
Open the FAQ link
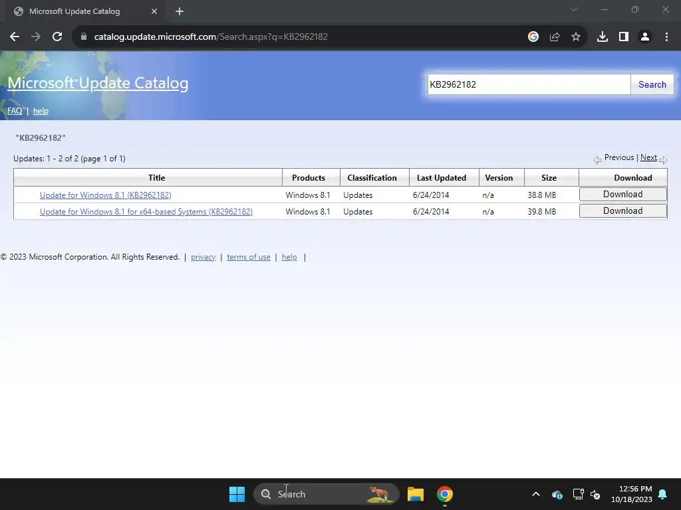(15, 111)
